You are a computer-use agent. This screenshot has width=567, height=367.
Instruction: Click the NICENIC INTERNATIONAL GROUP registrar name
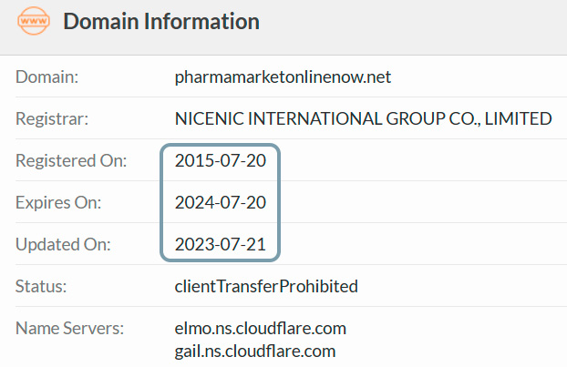coord(363,118)
